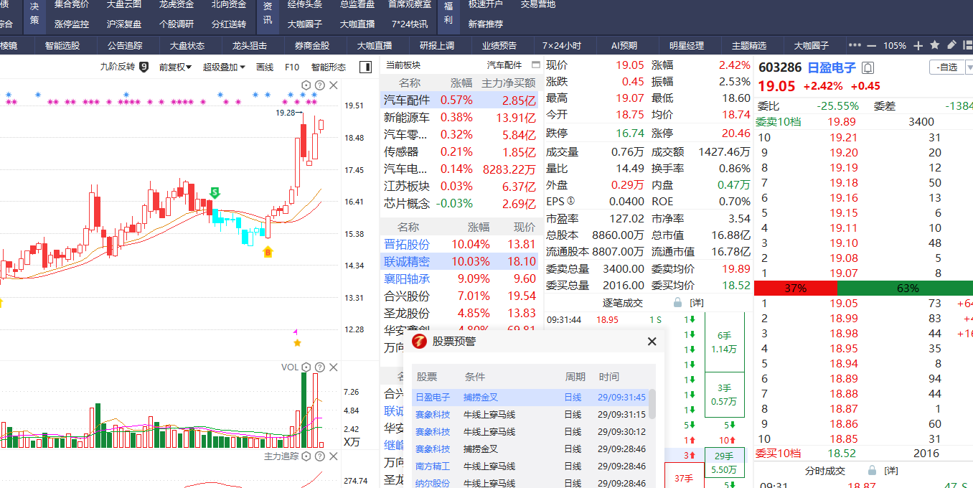Open VOL indicator settings hexagon icon
Viewport: 973px width, 488px height.
coord(306,367)
